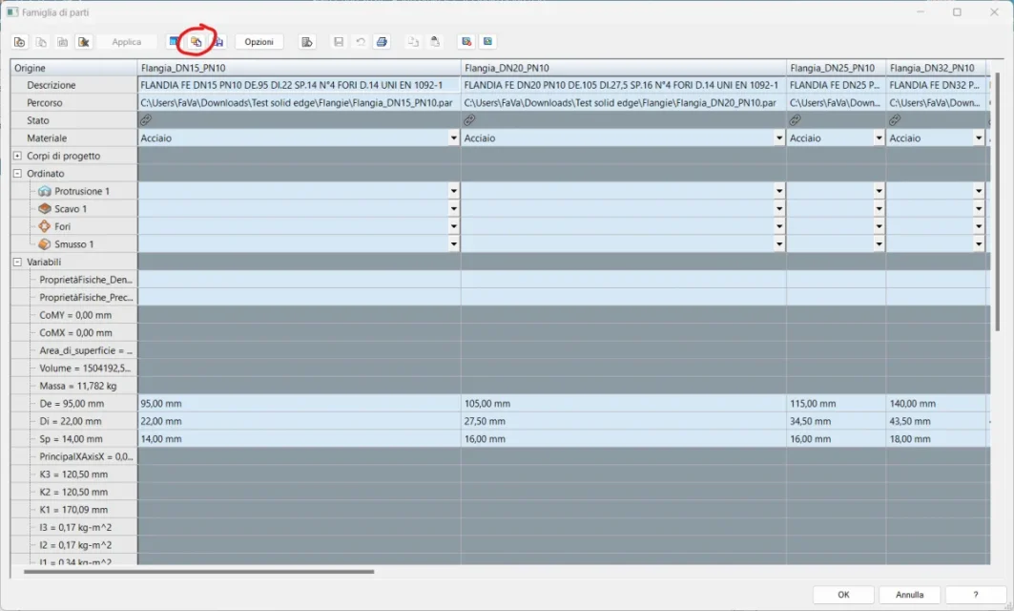Click the undo arrow icon

361,42
